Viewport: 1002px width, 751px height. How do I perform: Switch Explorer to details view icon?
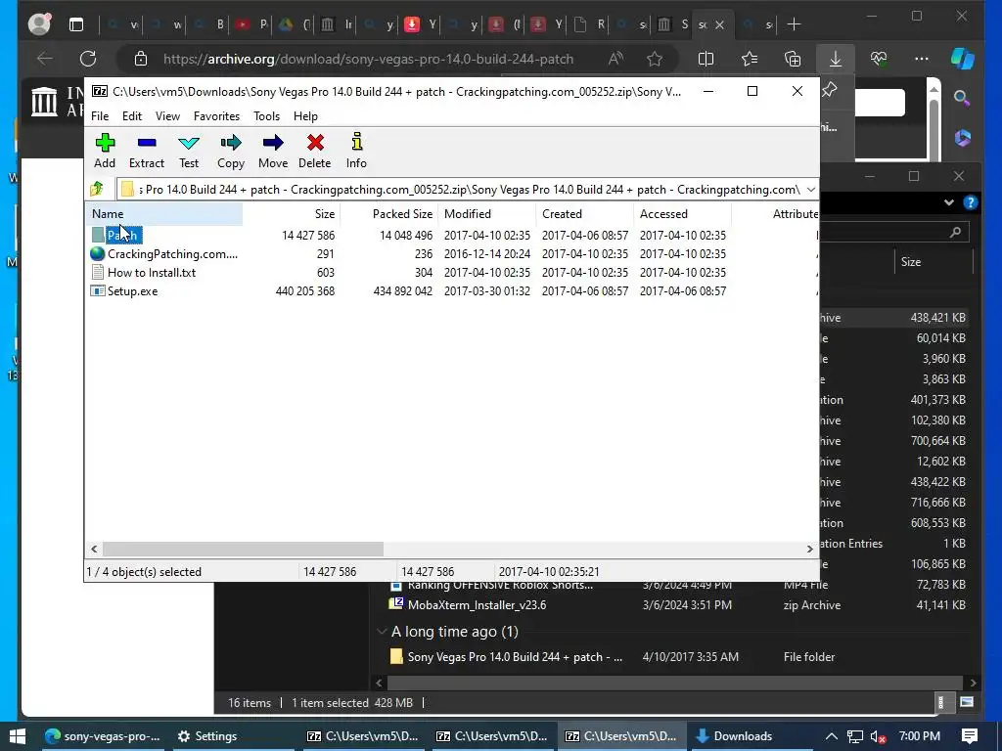(x=940, y=702)
